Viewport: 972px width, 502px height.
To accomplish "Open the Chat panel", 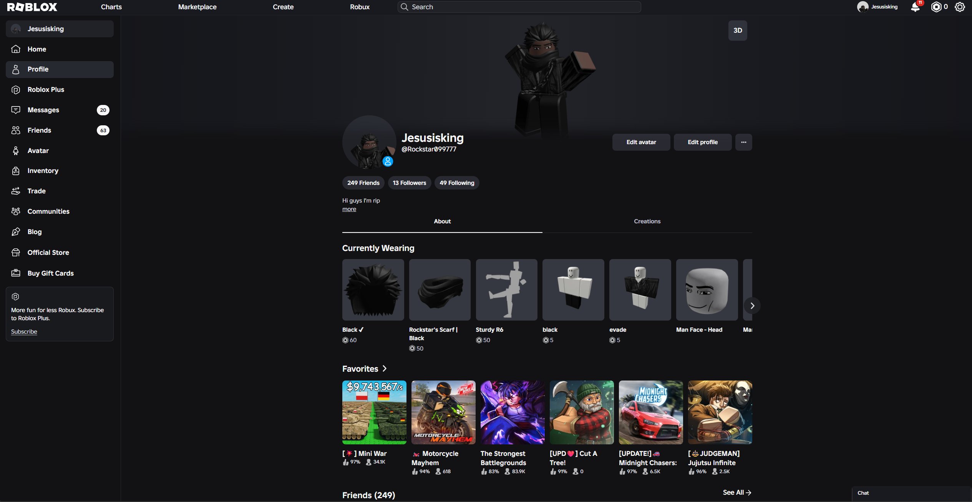I will tap(911, 494).
